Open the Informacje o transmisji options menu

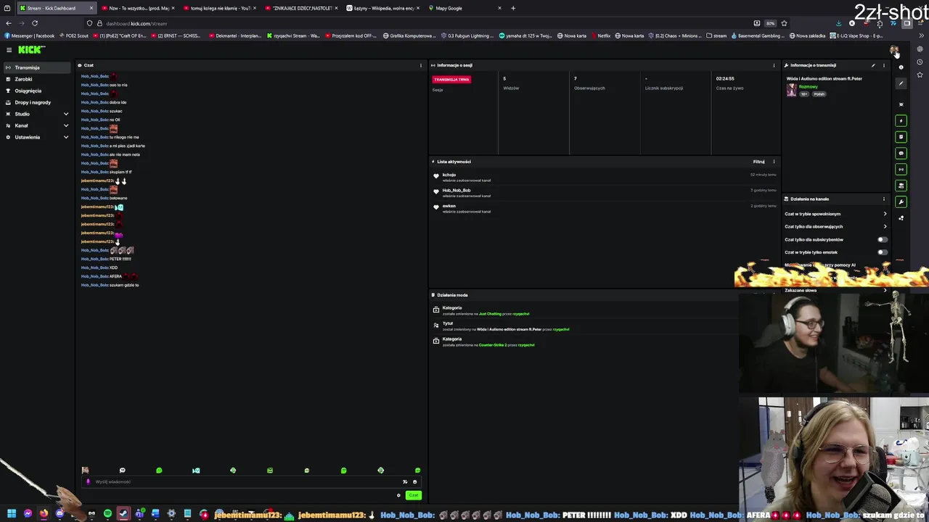coord(883,65)
